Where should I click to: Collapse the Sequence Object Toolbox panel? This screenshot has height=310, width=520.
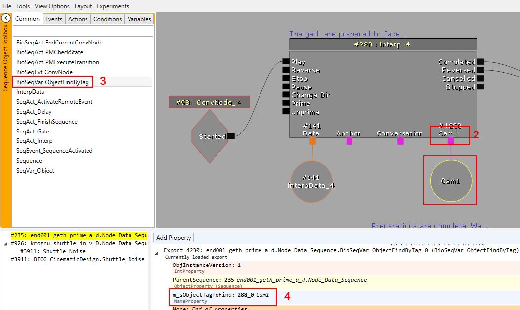[x=6, y=18]
